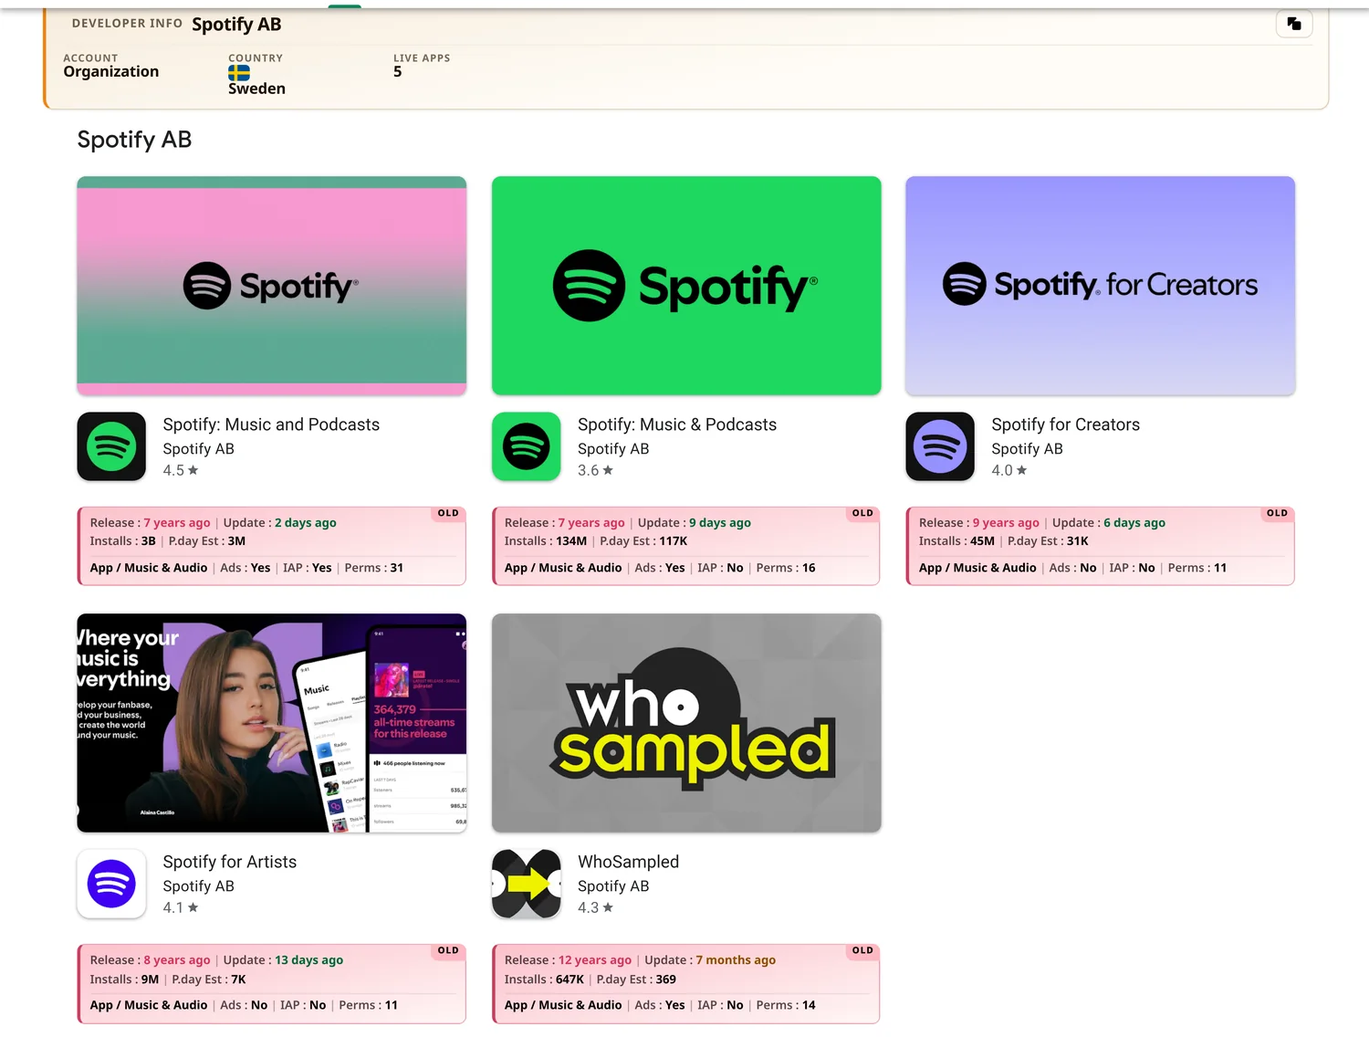This screenshot has width=1369, height=1037.
Task: Open the green Spotify: Music & Podcasts app icon
Action: click(527, 446)
